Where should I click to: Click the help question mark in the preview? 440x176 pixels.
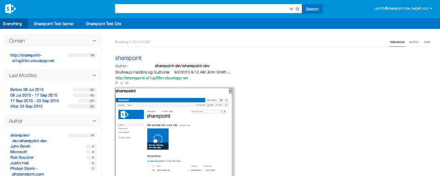pyautogui.click(x=226, y=100)
